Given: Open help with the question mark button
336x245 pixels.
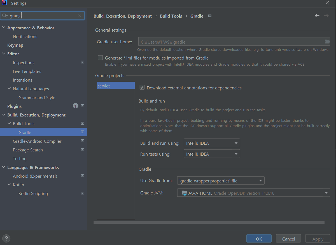Looking at the screenshot, I should (x=6, y=239).
